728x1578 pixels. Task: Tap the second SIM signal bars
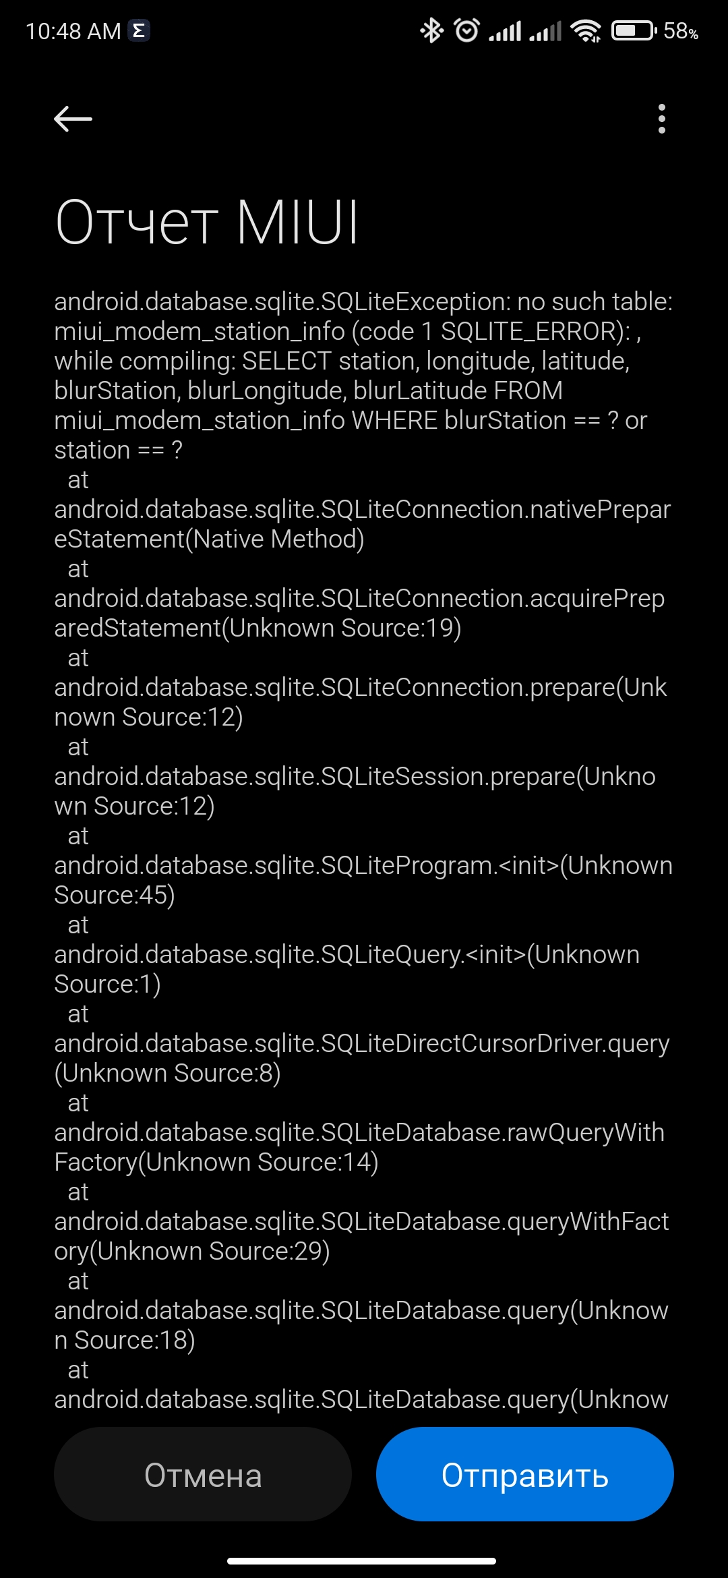point(545,31)
